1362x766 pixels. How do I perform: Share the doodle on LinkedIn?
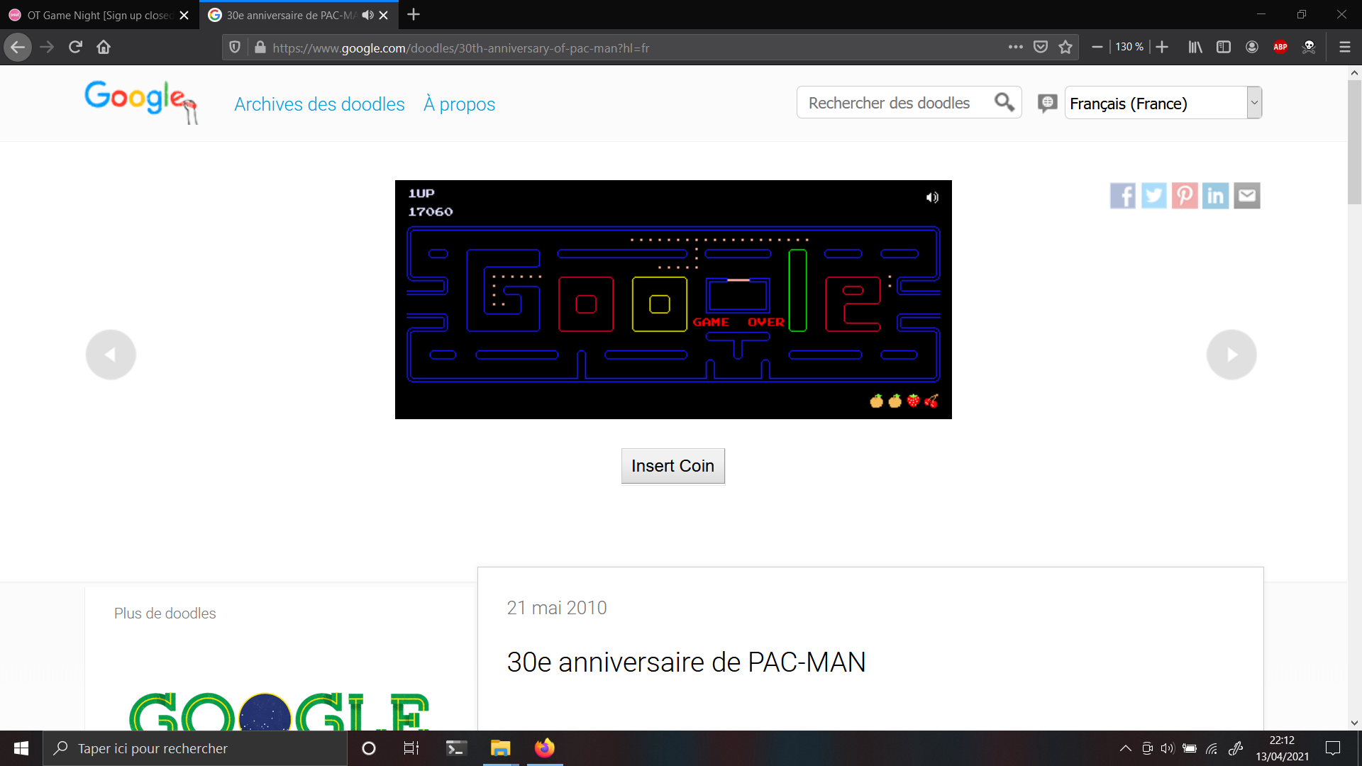(x=1216, y=196)
